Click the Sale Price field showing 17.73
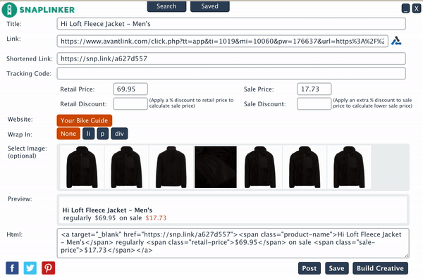 (x=314, y=89)
